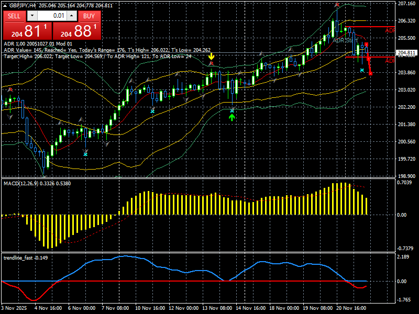Select the yellow down arrow sell signal
This screenshot has height=314, width=419.
click(x=212, y=57)
